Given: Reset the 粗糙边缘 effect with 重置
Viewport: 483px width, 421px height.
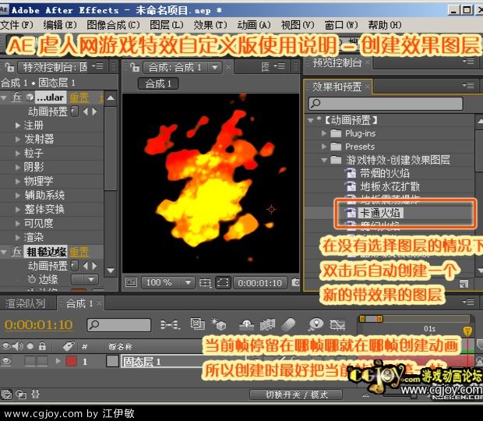Looking at the screenshot, I should (x=79, y=253).
